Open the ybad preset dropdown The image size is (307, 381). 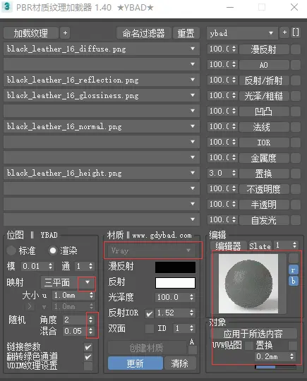(242, 33)
